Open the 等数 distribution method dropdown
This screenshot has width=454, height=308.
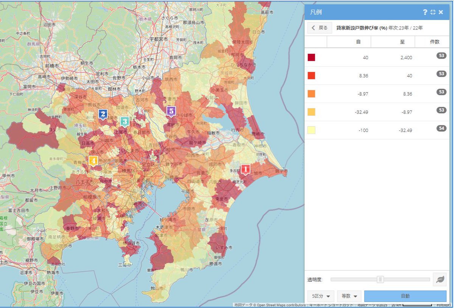click(x=348, y=297)
